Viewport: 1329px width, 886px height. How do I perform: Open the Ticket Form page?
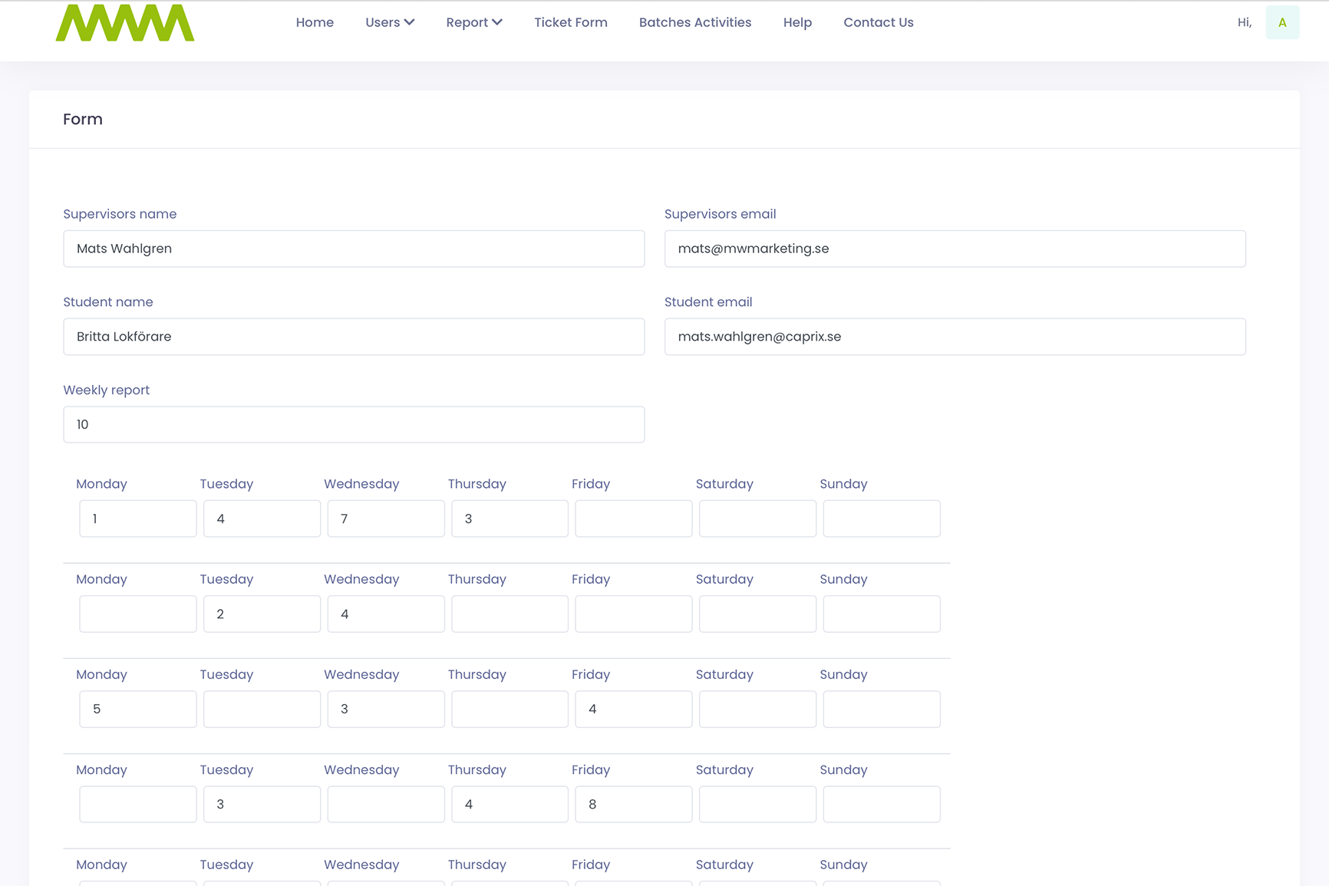[570, 23]
